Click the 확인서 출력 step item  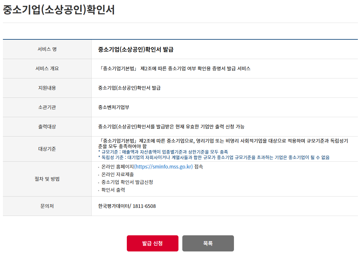113,190
